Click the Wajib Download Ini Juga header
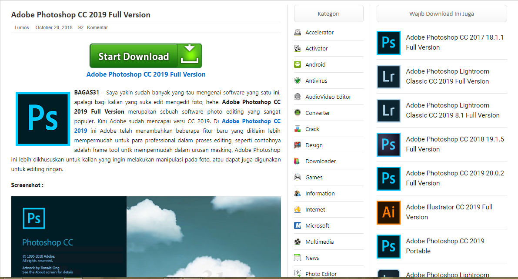Viewport: 518px width, 279px height. click(x=442, y=13)
